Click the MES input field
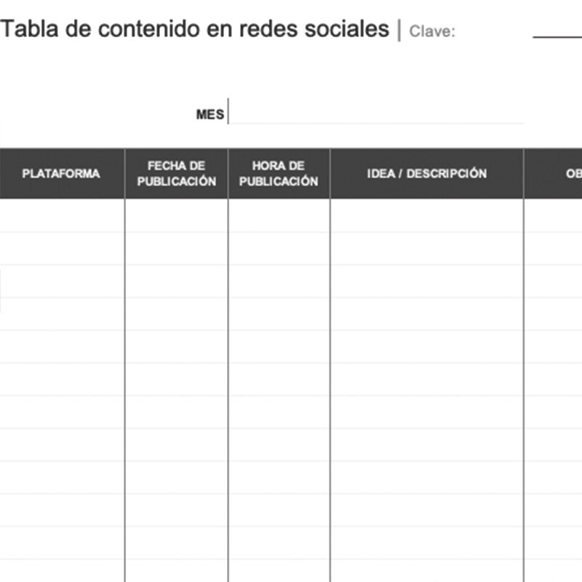582x582 pixels. click(x=376, y=114)
